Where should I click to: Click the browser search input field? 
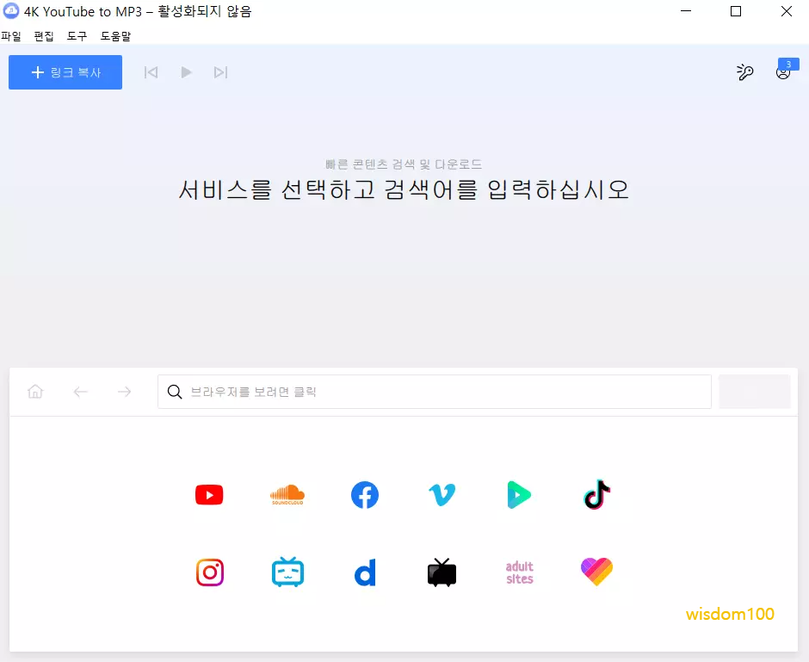point(435,392)
